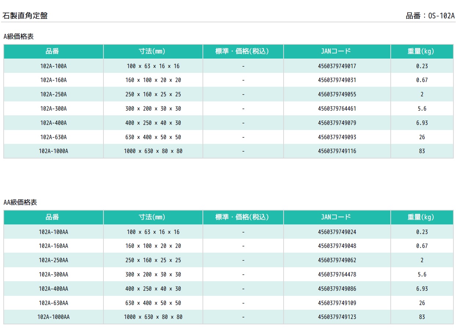This screenshot has width=456, height=335.
Task: Click part number 102A-100A in the A級 table
Action: point(54,66)
